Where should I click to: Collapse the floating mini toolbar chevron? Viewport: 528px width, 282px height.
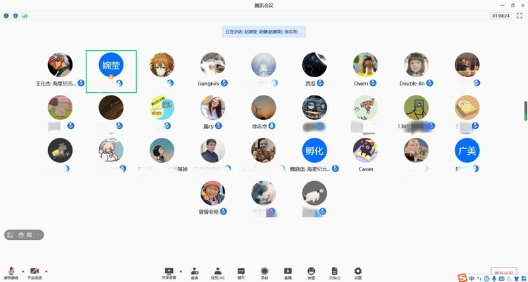[x=39, y=235]
